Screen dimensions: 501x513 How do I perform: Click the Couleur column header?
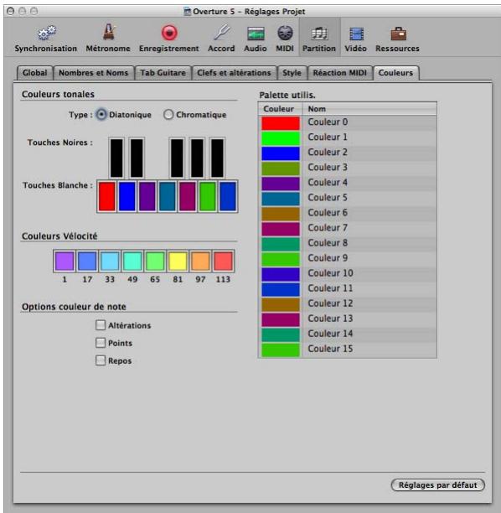[281, 109]
